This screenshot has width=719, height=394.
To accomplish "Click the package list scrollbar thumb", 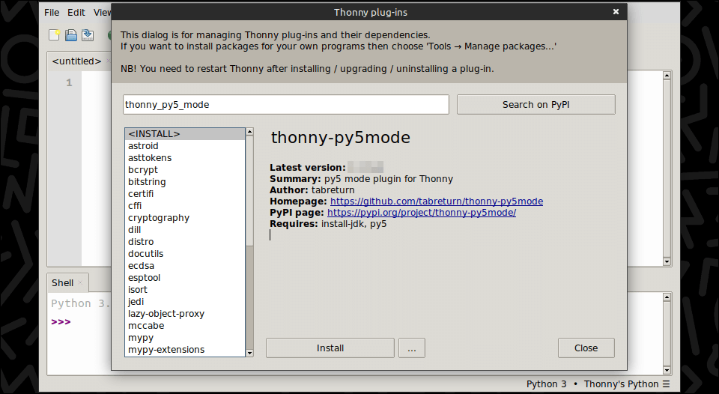I will point(249,190).
